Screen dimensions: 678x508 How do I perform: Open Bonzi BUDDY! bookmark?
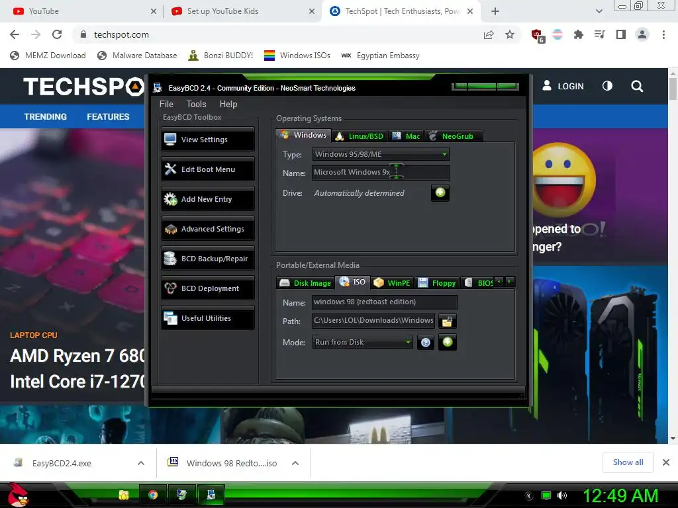coord(220,56)
